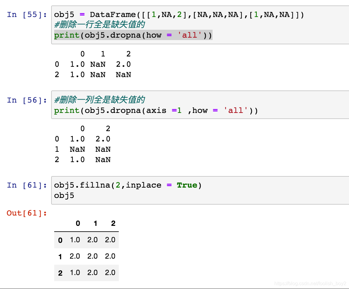349x289 pixels.
Task: Click output row '0 1.0 2.0' under In [56]
Action: click(x=83, y=139)
